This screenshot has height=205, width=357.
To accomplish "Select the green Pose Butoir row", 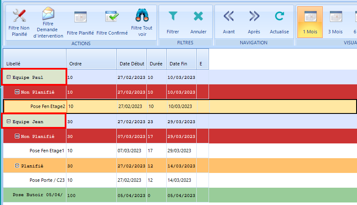I will coord(38,195).
